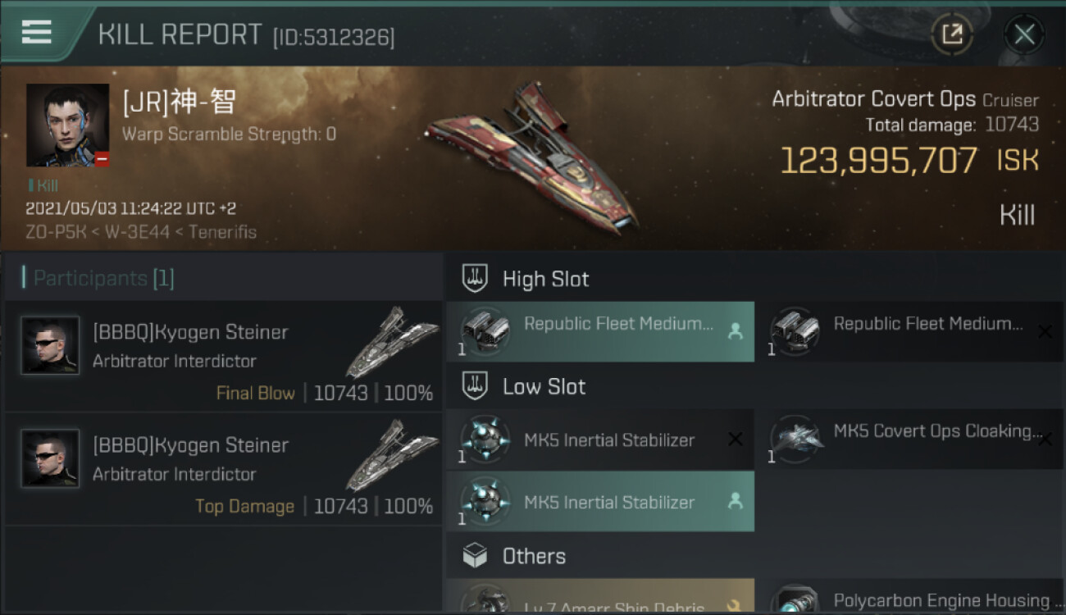Screen dimensions: 1066x615
Task: Select the highlighted Republic Fleet Medium item
Action: point(600,331)
